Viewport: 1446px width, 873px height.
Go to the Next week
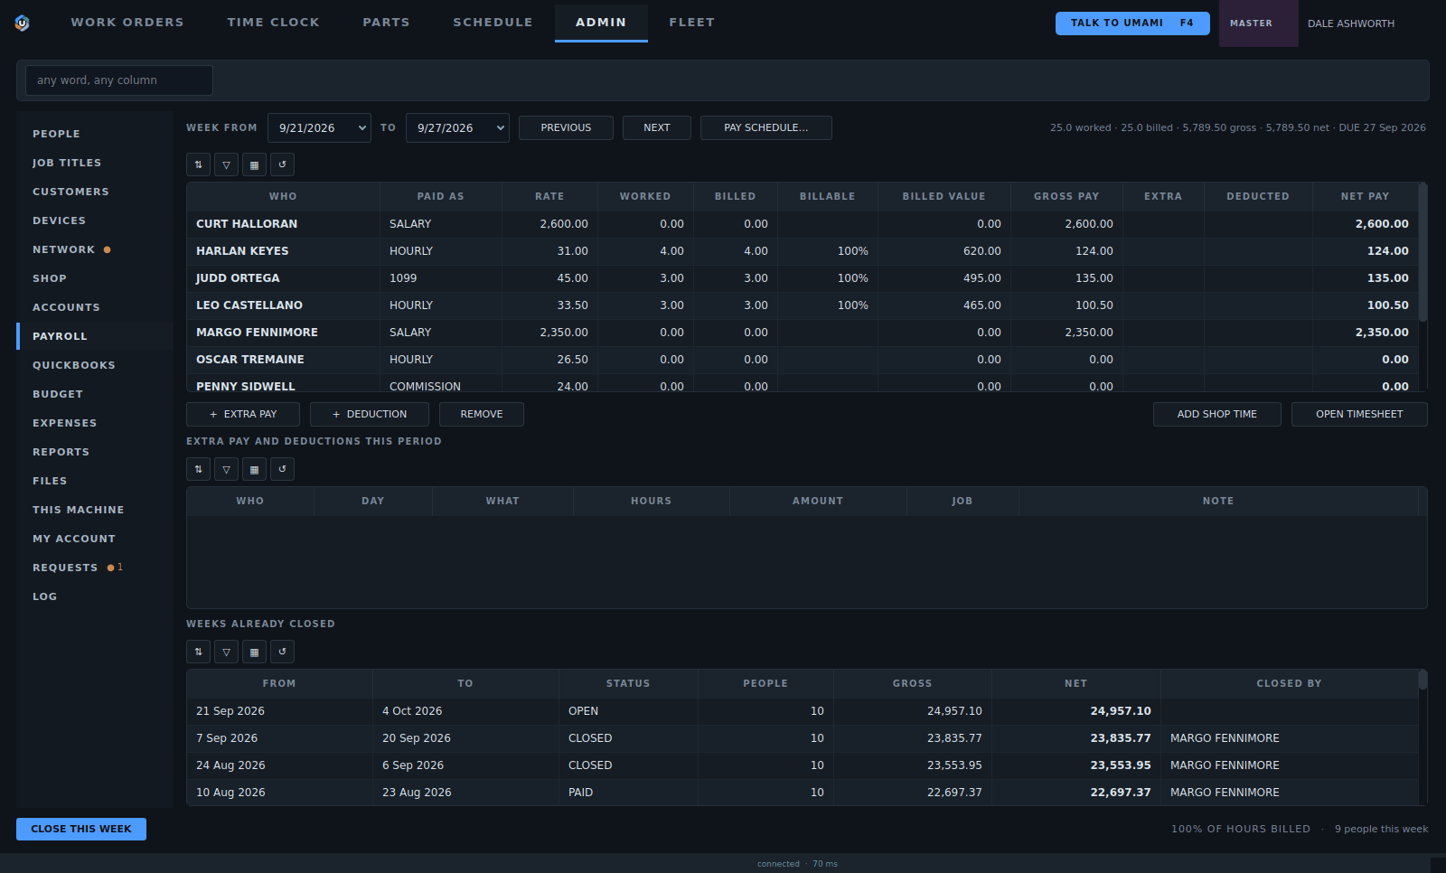point(657,127)
